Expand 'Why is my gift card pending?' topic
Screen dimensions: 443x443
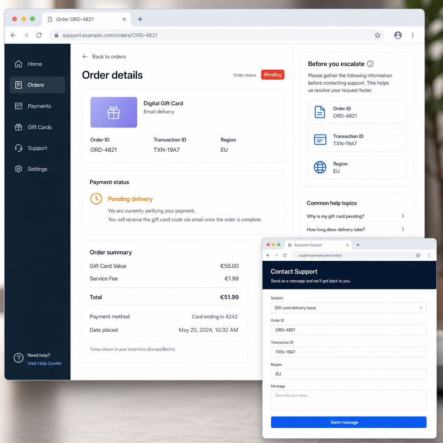[x=356, y=216]
